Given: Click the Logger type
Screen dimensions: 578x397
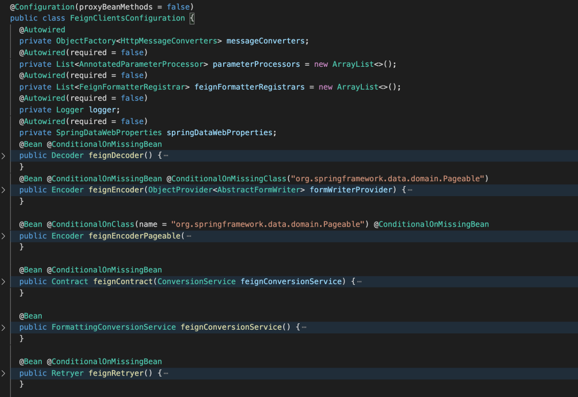Looking at the screenshot, I should point(70,110).
